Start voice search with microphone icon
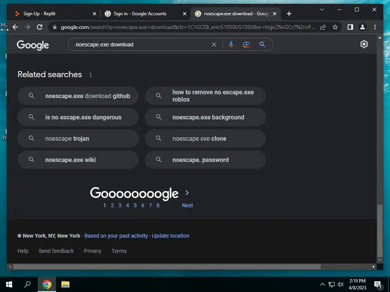 231,44
